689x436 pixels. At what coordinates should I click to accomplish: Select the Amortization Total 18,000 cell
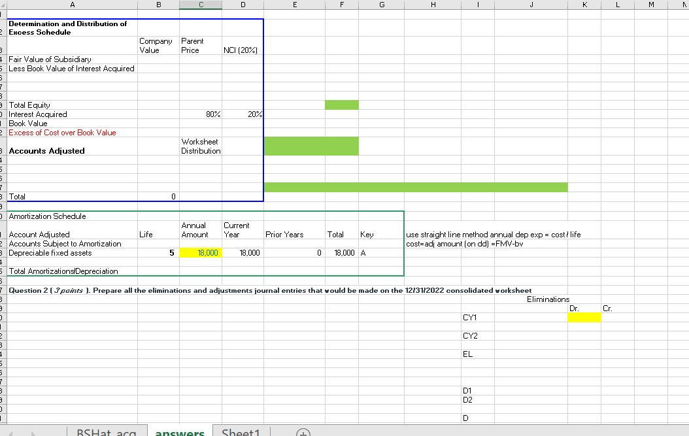342,253
